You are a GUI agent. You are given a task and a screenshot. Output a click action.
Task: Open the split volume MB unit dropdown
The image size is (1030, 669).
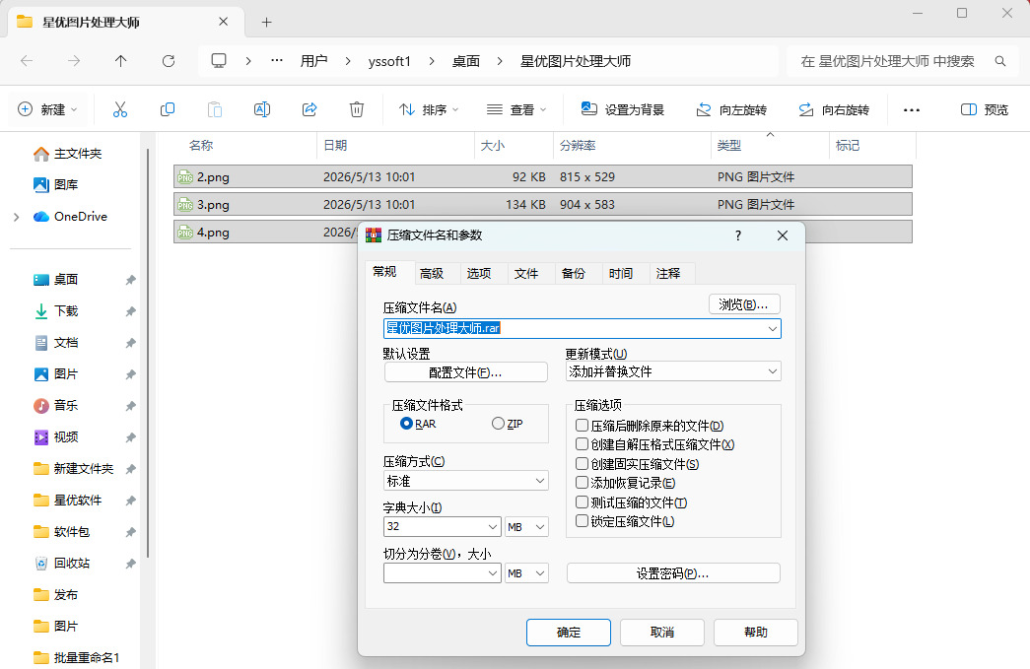[526, 573]
